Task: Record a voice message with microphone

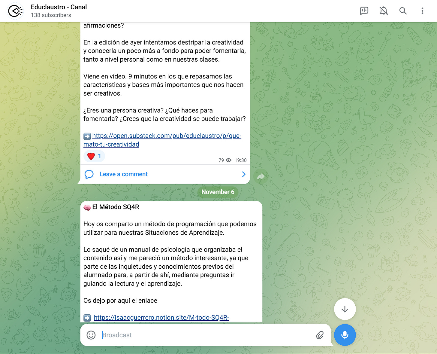Action: point(345,335)
